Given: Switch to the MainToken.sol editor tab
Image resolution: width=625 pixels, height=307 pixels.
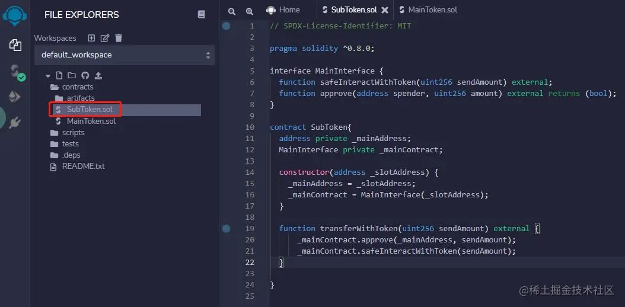Looking at the screenshot, I should (x=428, y=10).
